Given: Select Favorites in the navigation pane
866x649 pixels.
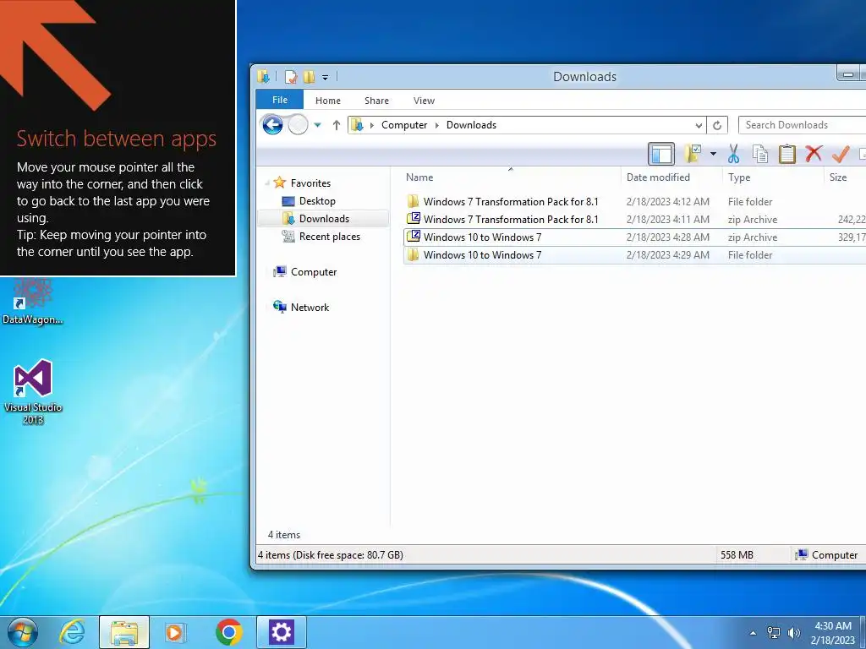Looking at the screenshot, I should 310,183.
